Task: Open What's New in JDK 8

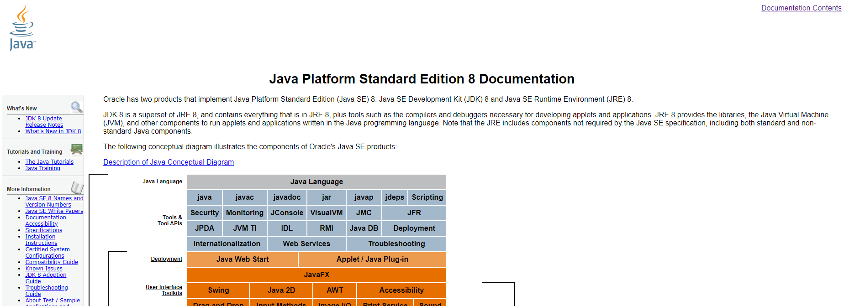Action: click(x=53, y=131)
